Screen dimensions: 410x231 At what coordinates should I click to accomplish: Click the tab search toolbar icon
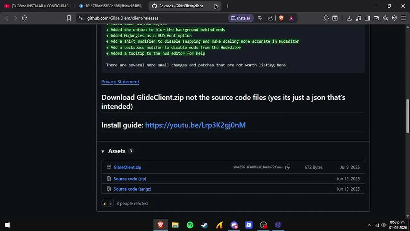[x=335, y=18]
